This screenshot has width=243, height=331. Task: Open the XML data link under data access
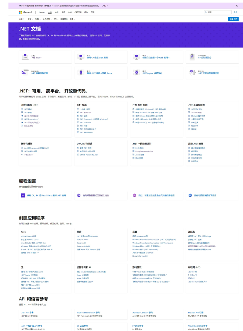click(139, 158)
